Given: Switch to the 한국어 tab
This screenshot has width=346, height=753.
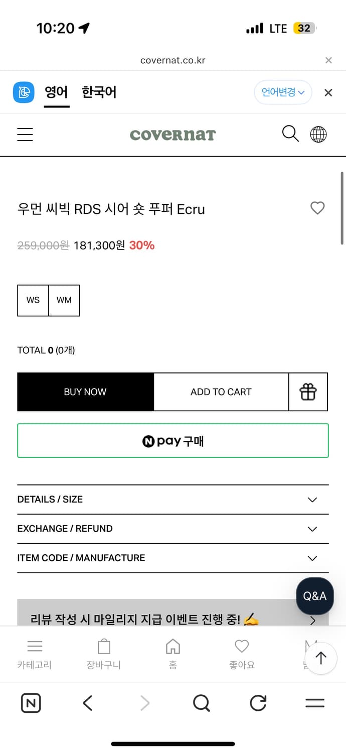Looking at the screenshot, I should point(98,92).
